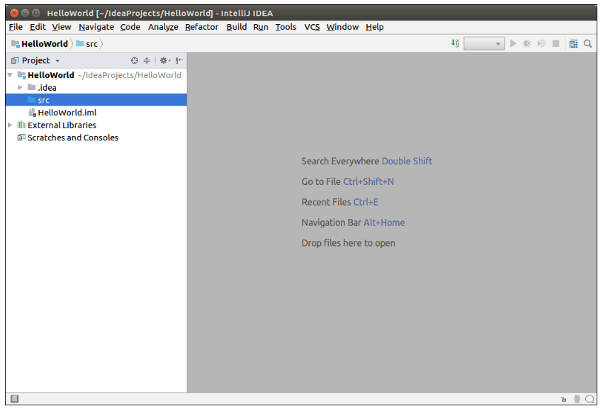Toggle tool window buttons icon in status bar
The image size is (603, 411).
(x=15, y=399)
